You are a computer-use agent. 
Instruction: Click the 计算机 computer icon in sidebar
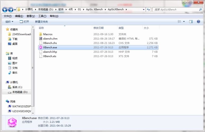point(7,82)
